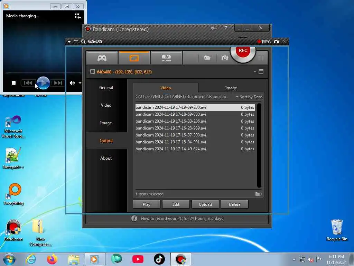Select bandicam 2024-11-19 17-14-49-624.avi
This screenshot has height=266, width=354.
195,149
